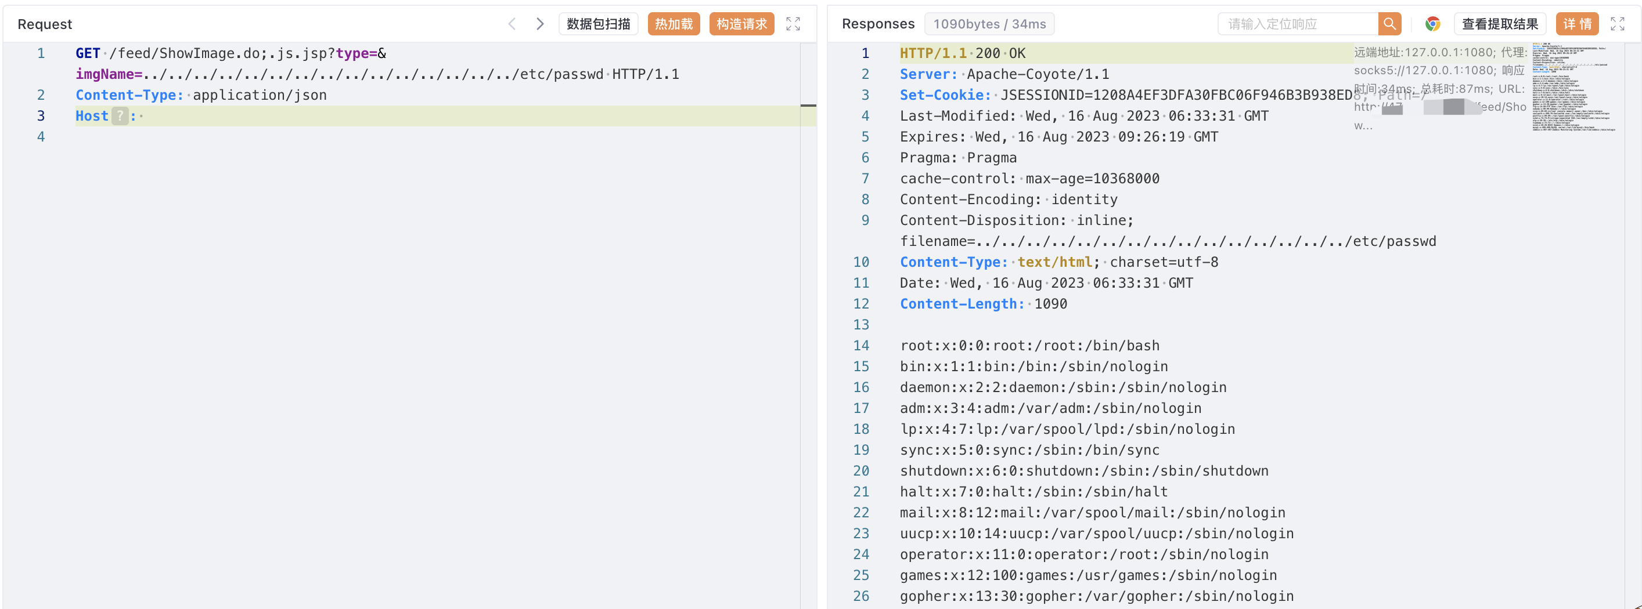Click the mail:x:8:12 passwd entry
This screenshot has width=1642, height=609.
tap(1093, 513)
